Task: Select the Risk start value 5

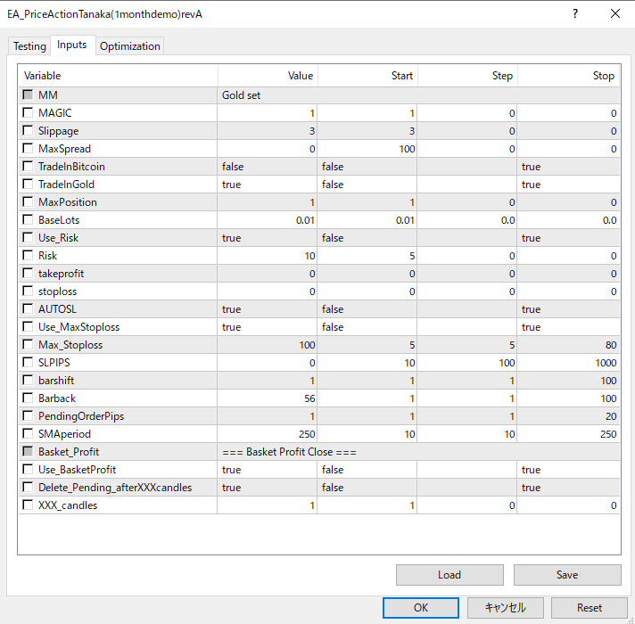Action: [367, 255]
